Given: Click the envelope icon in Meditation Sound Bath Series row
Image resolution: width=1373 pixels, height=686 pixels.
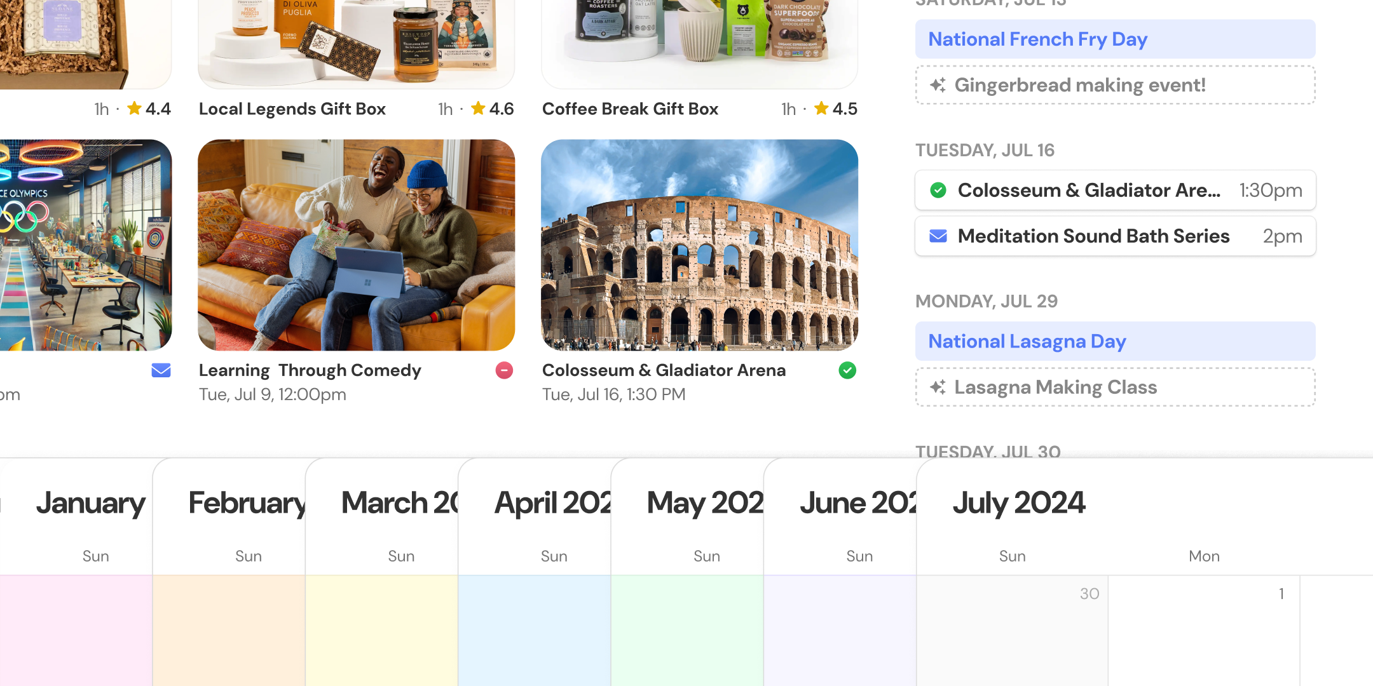Looking at the screenshot, I should click(938, 236).
